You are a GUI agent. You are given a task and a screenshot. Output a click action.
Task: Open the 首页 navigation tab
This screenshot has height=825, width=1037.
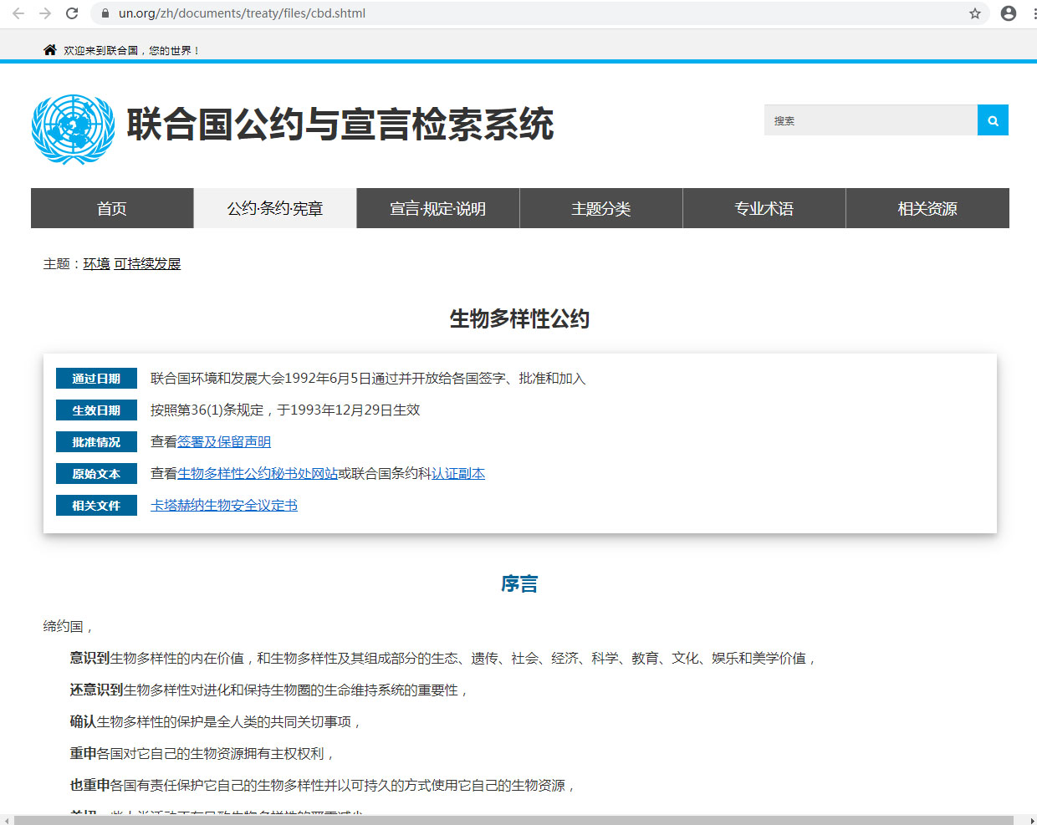[x=112, y=208]
